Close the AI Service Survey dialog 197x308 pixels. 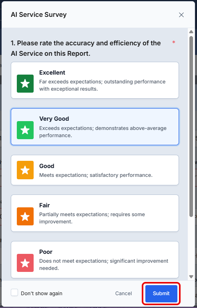coord(181,15)
